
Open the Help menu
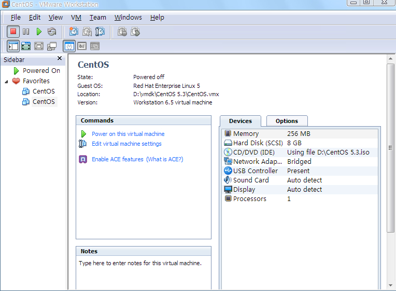(x=157, y=18)
